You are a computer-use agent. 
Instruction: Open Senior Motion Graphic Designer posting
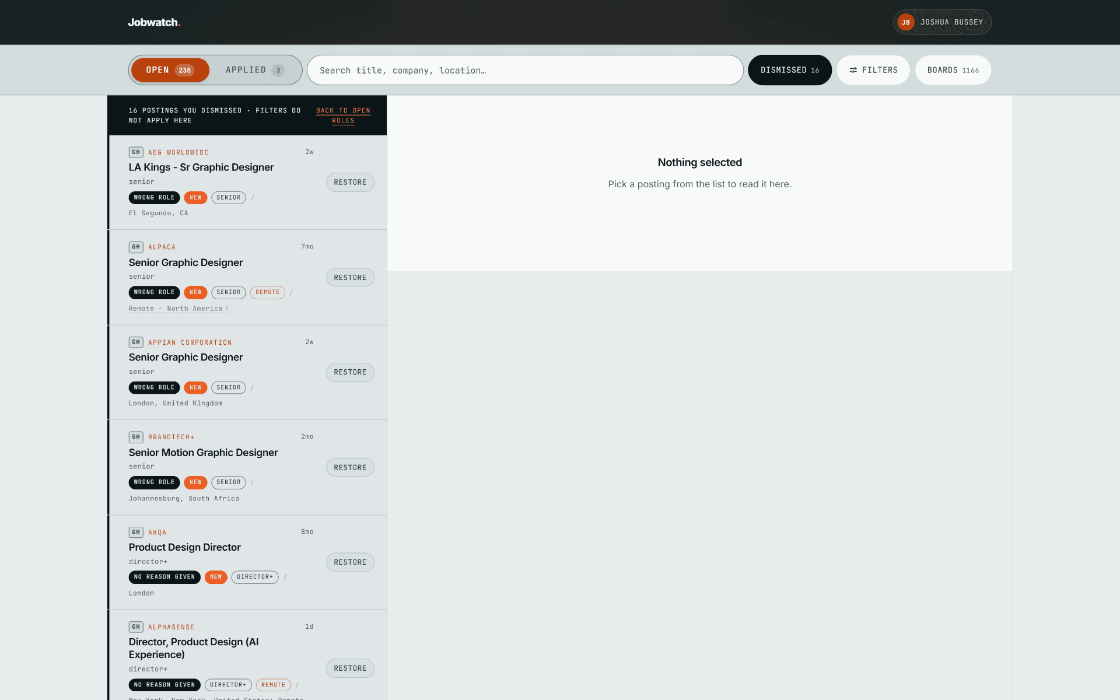click(x=203, y=453)
